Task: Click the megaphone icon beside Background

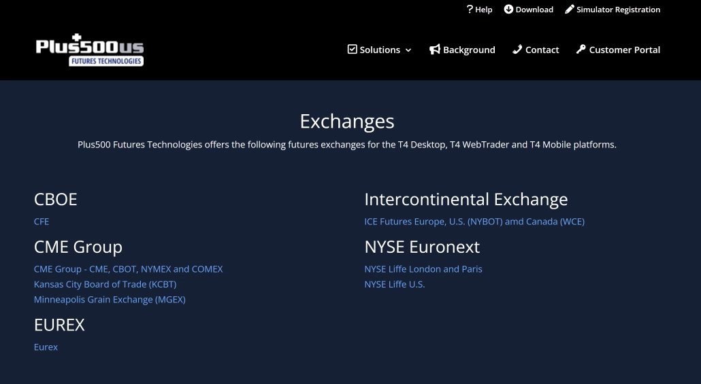Action: point(435,50)
